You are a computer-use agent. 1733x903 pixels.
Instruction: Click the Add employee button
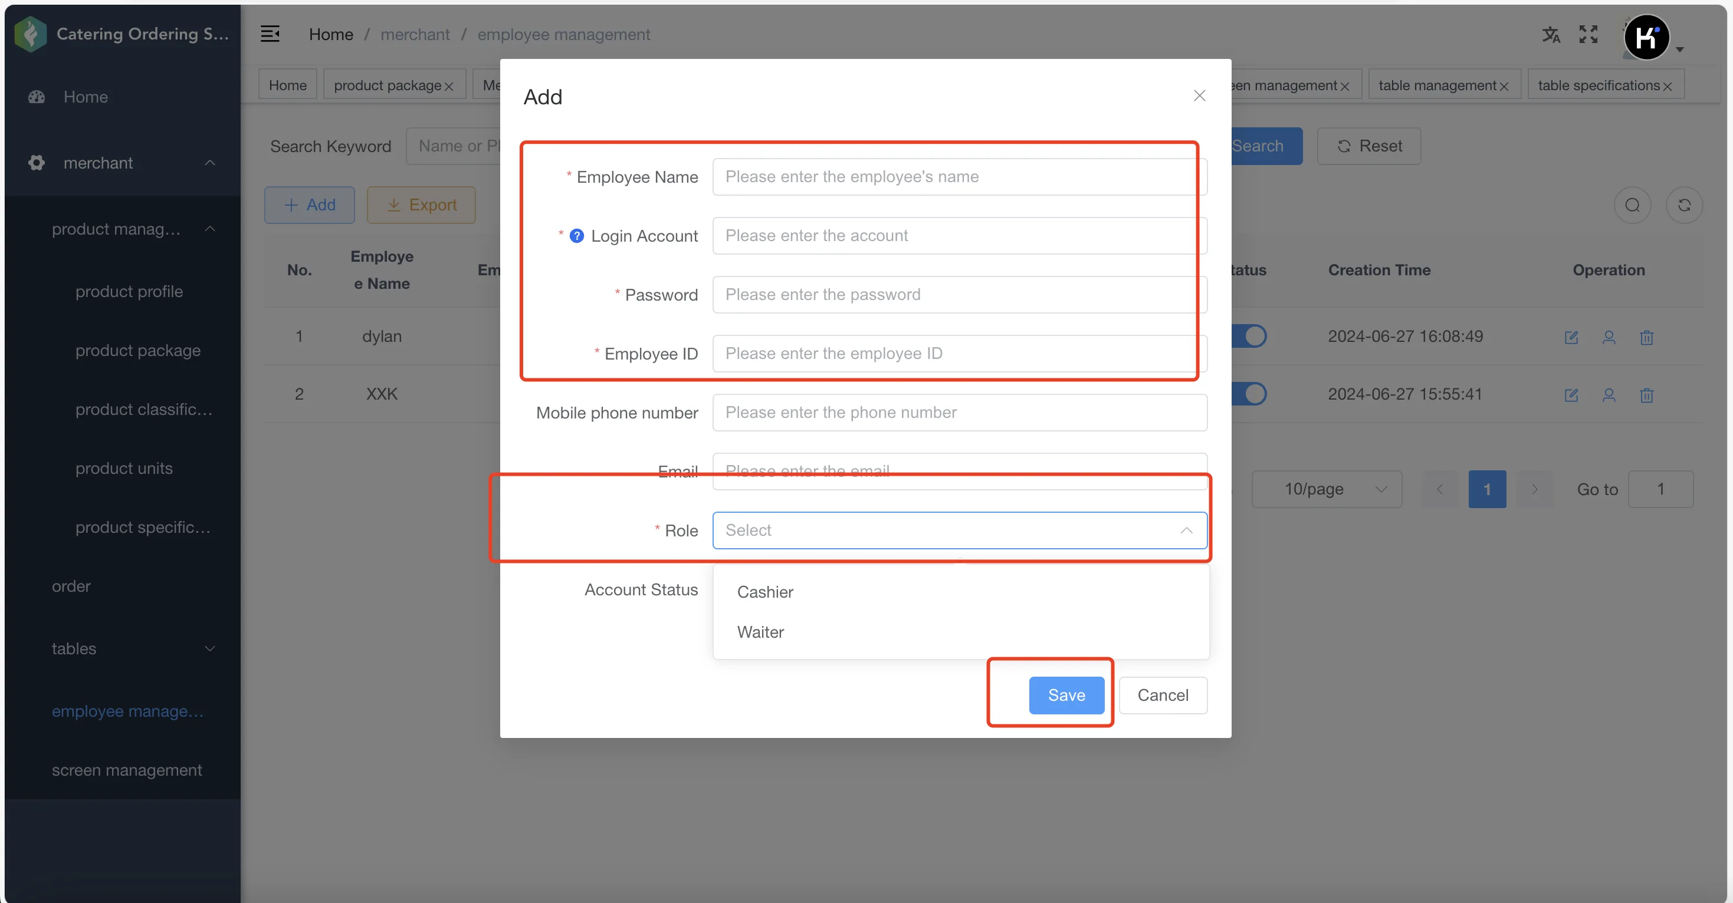(x=310, y=205)
